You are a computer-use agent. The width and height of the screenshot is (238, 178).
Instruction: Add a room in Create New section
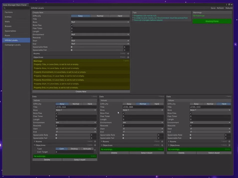click(x=128, y=53)
